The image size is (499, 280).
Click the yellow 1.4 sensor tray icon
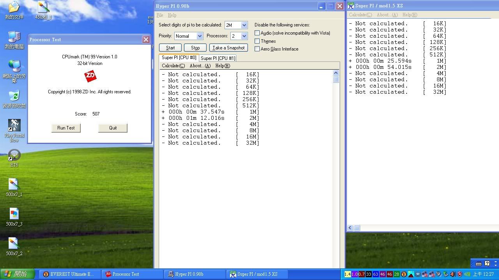tap(348, 274)
